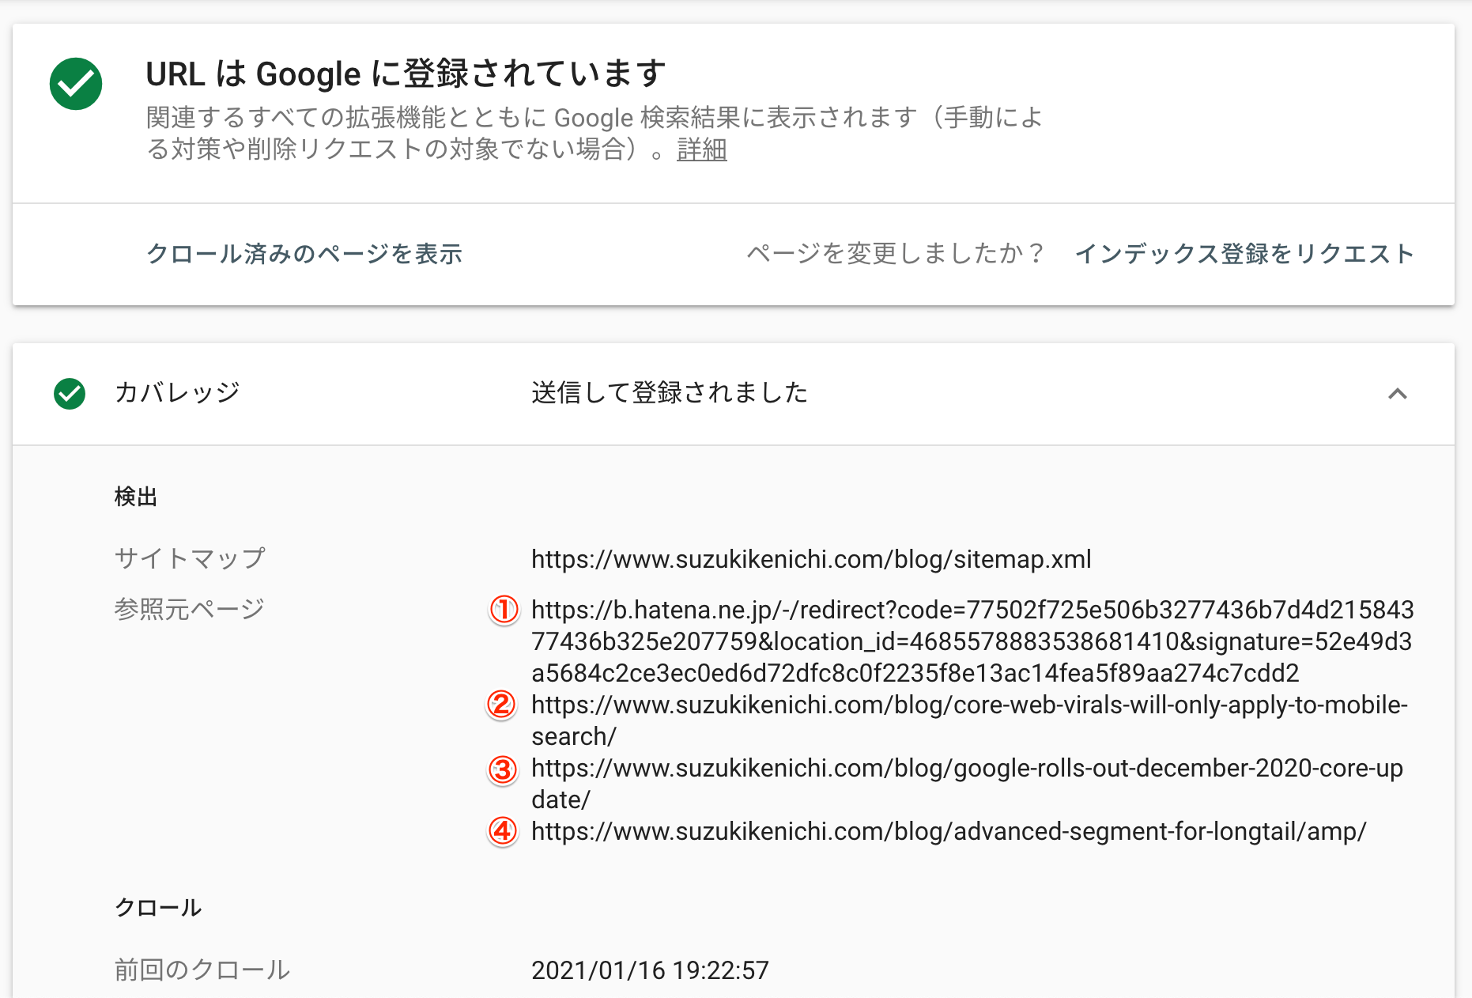Click the サイトマップ label
The height and width of the screenshot is (998, 1472).
(x=190, y=558)
